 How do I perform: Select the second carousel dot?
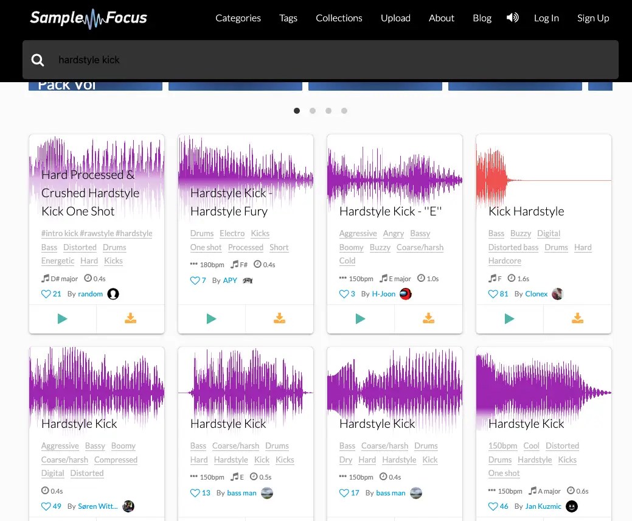pos(313,111)
